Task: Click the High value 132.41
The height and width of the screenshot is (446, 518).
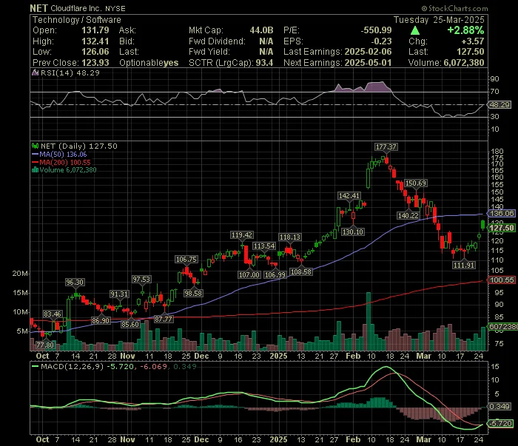Action: 95,41
